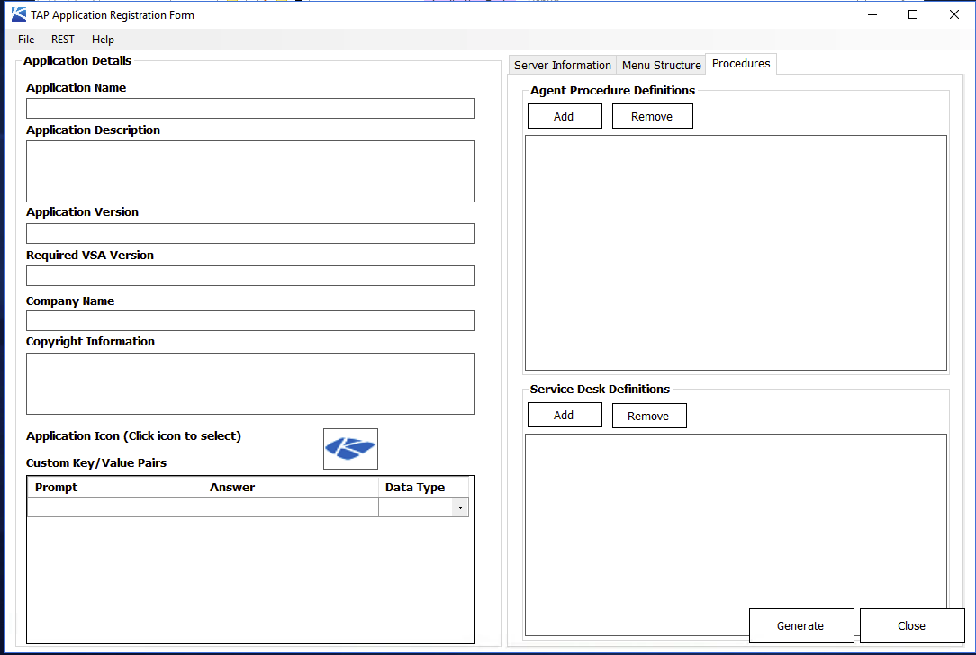976x655 pixels.
Task: Click the Prompt column header
Action: point(115,487)
